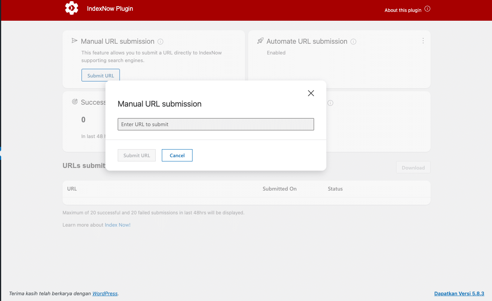
Task: Click the IndexNow gear logo icon
Action: click(72, 8)
